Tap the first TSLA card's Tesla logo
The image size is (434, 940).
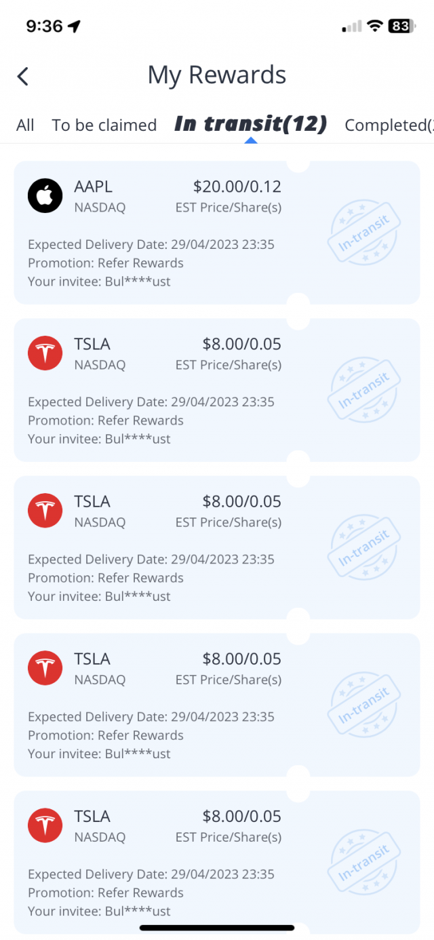(45, 353)
